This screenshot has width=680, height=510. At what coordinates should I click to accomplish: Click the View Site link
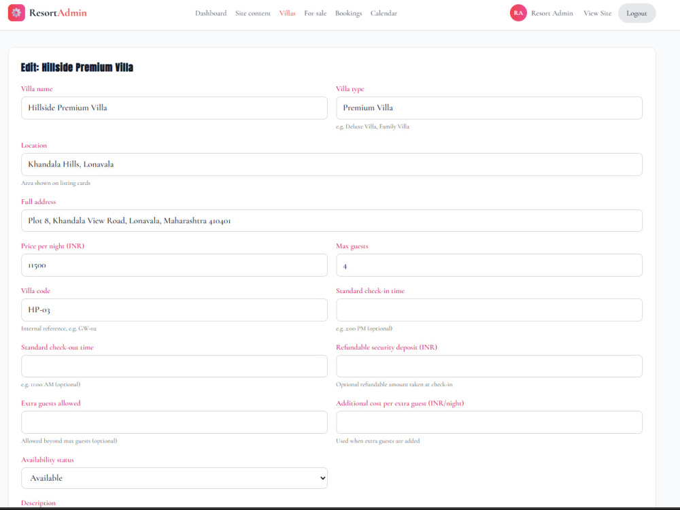597,14
